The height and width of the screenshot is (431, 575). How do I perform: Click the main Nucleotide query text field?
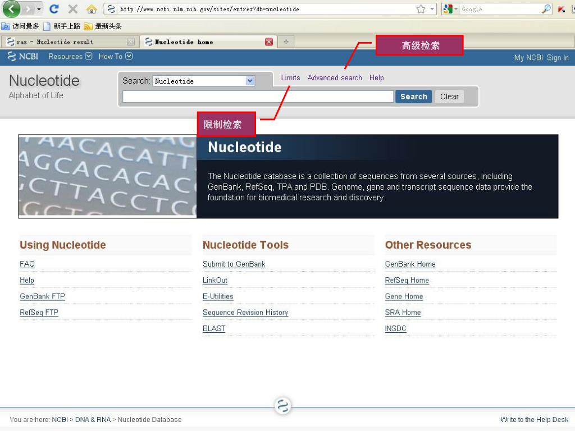coord(258,97)
